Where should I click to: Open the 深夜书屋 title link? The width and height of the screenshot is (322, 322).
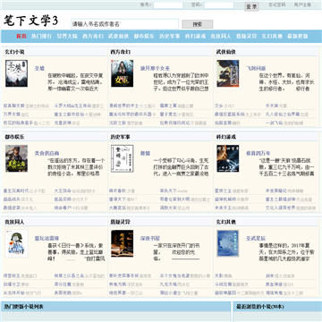[150, 238]
